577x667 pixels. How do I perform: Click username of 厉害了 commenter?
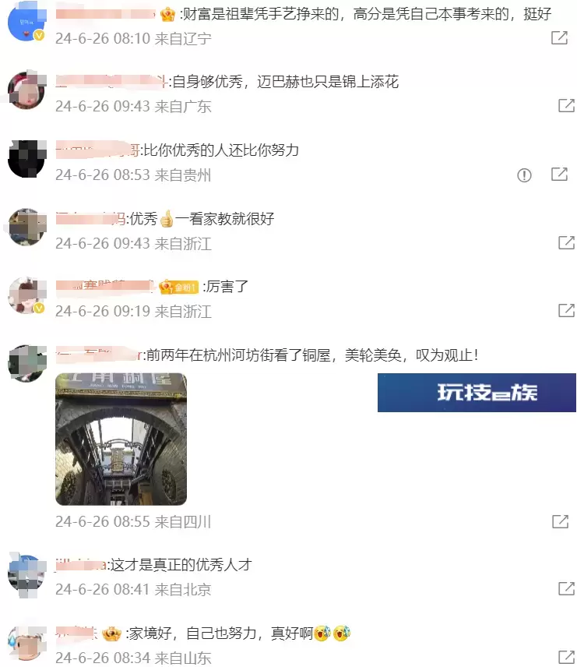pos(104,286)
